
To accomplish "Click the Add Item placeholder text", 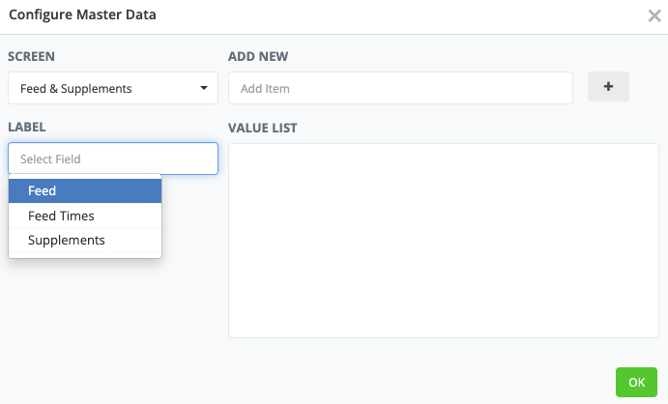I will tap(265, 89).
